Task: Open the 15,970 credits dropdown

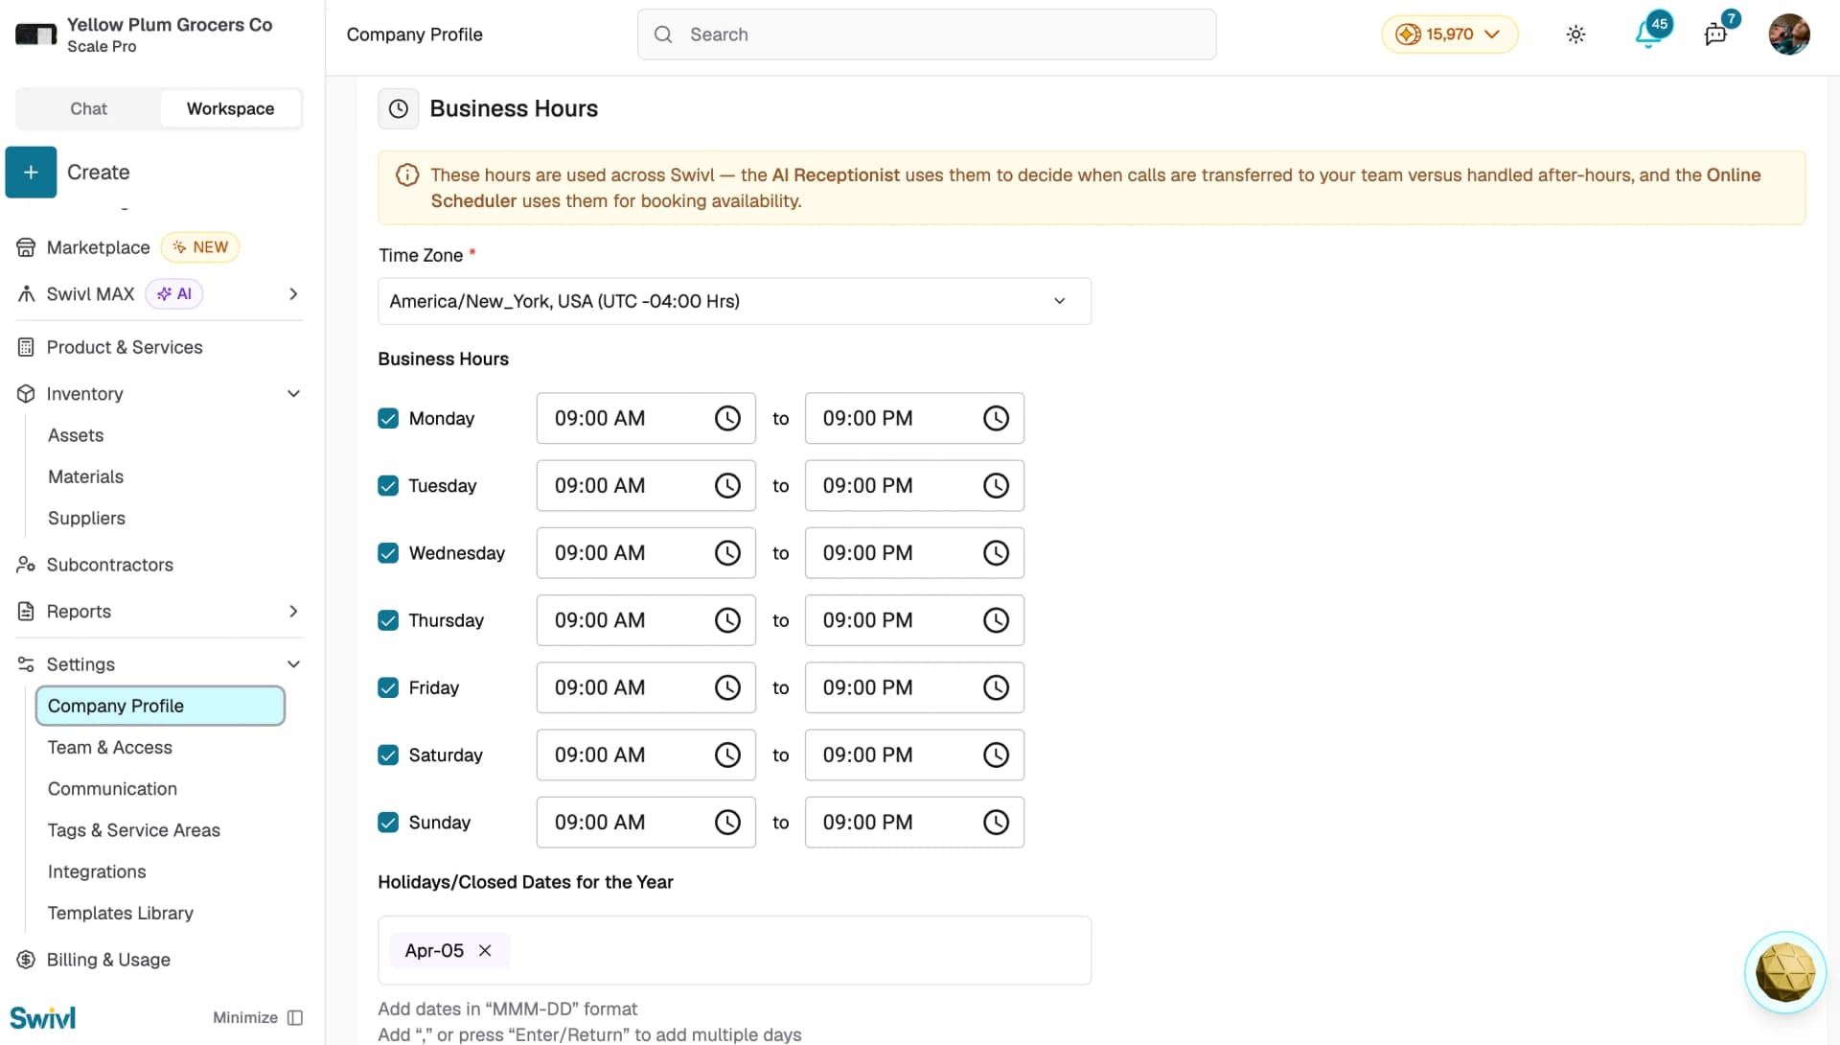Action: click(x=1449, y=35)
